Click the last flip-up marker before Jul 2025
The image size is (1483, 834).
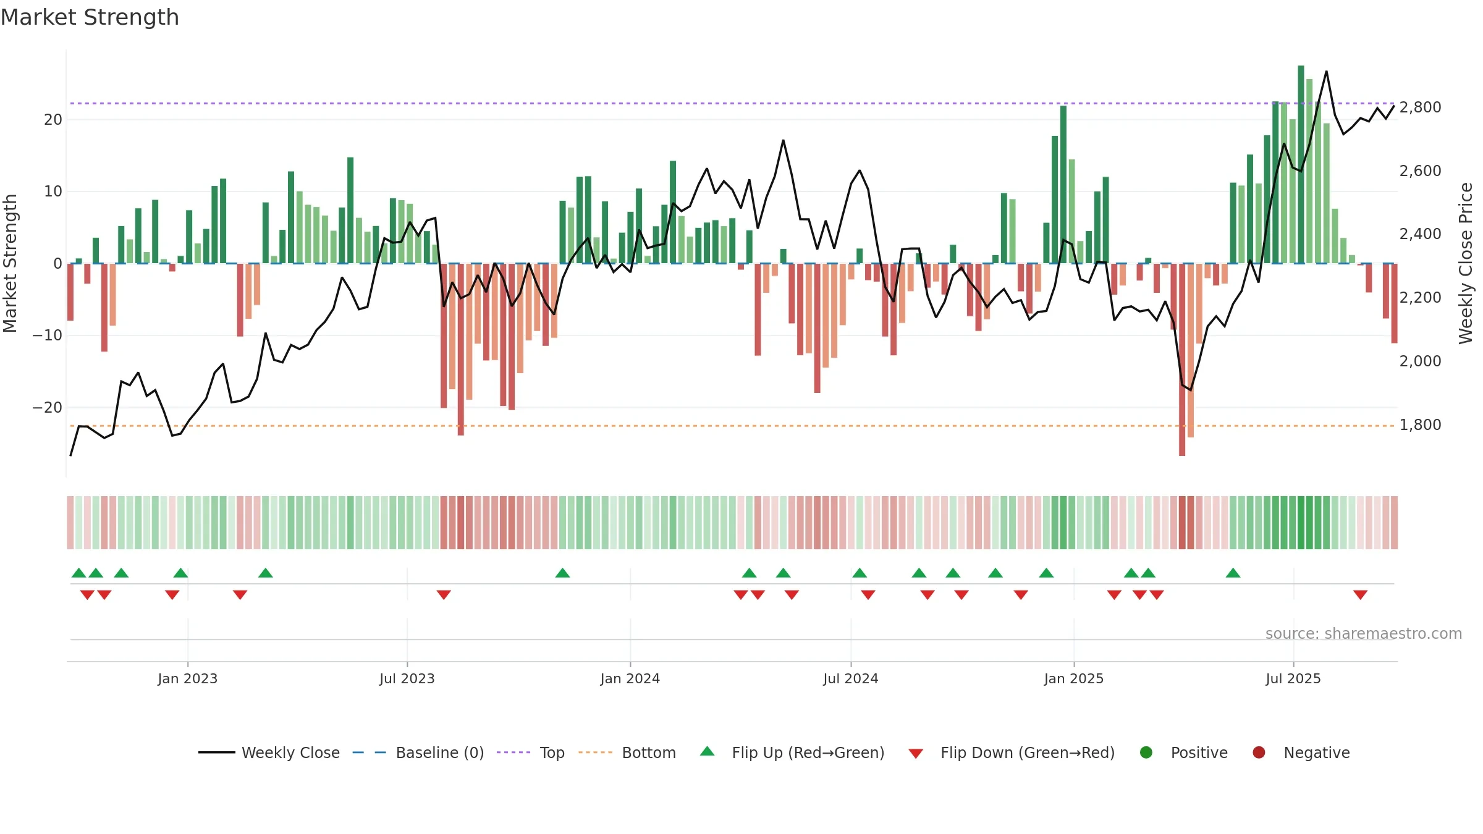1233,573
